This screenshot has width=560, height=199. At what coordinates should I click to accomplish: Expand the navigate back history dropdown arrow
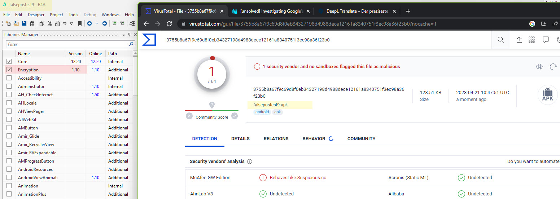[97, 24]
